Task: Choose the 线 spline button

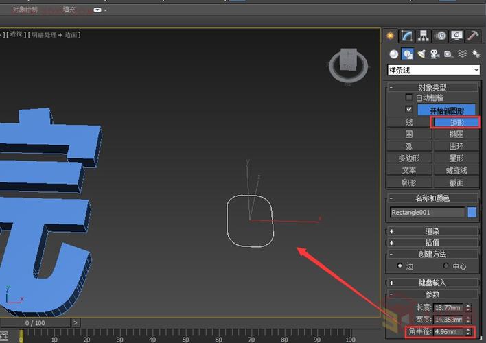Action: [x=409, y=122]
